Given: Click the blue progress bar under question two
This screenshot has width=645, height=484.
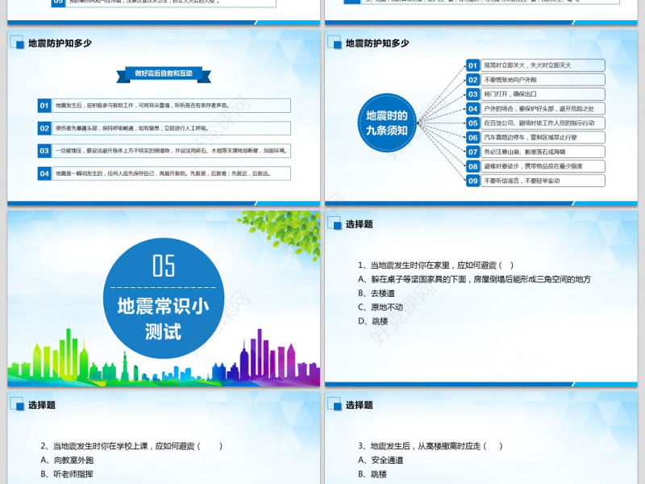Looking at the screenshot, I should click(x=161, y=481).
